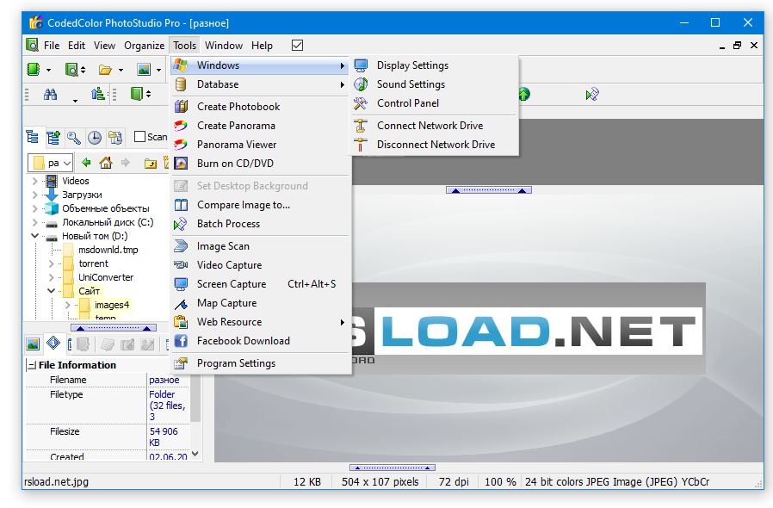Click the grey forward arrow
This screenshot has width=773, height=508.
126,162
